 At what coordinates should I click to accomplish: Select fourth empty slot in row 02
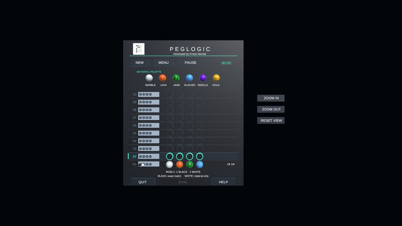click(200, 156)
